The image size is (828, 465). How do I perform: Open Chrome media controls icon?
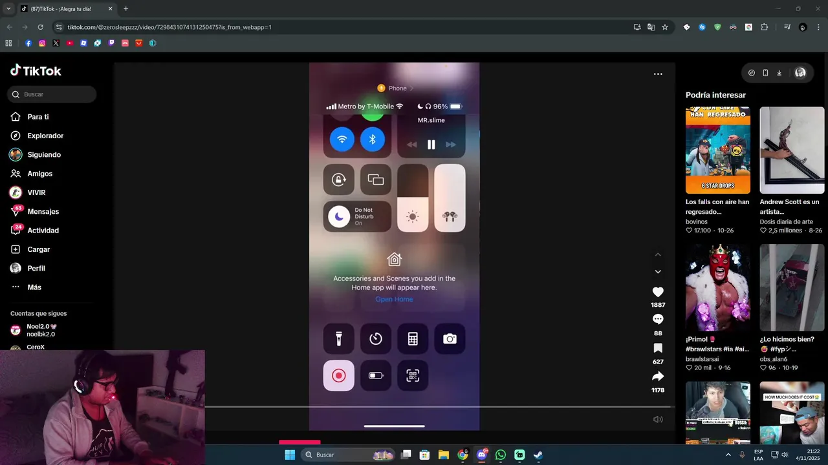pyautogui.click(x=787, y=27)
